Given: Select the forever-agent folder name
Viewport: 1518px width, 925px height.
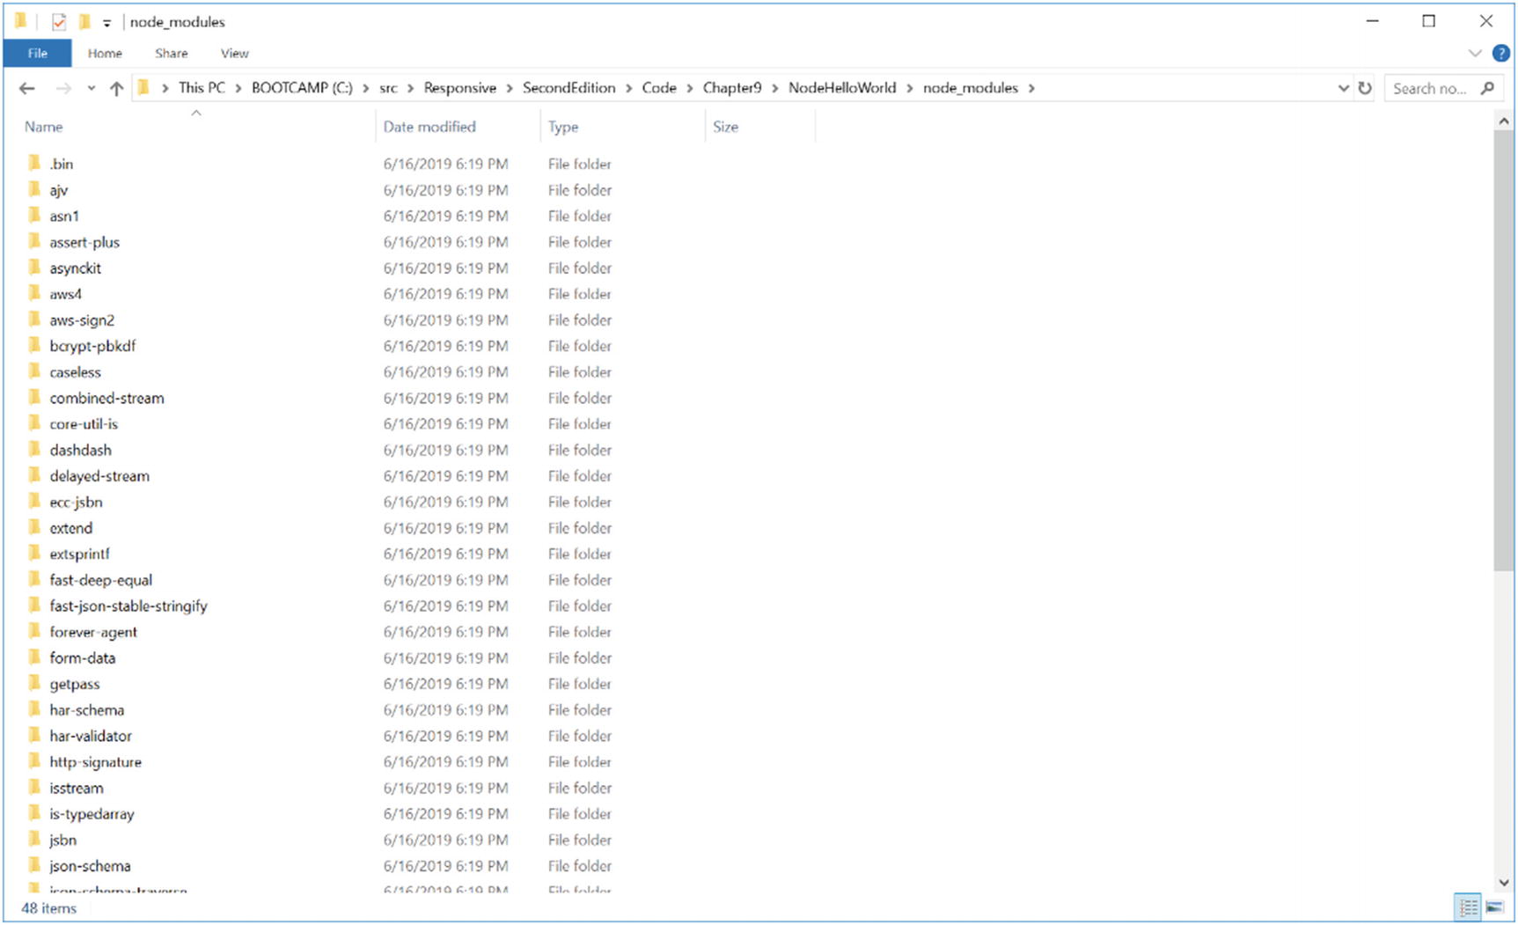Looking at the screenshot, I should coord(93,632).
